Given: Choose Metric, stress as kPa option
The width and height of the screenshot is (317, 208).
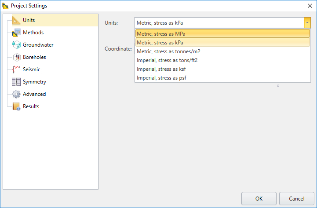Looking at the screenshot, I should (x=222, y=43).
